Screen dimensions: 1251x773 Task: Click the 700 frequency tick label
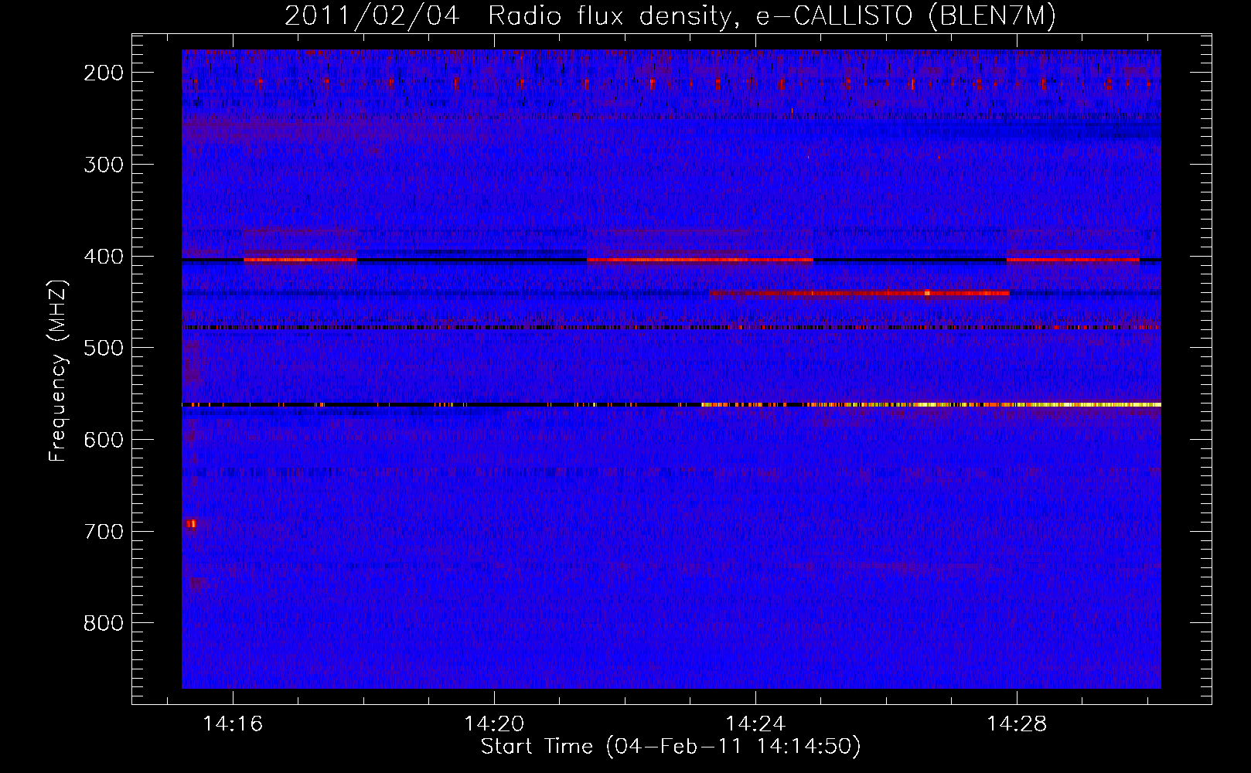(104, 532)
